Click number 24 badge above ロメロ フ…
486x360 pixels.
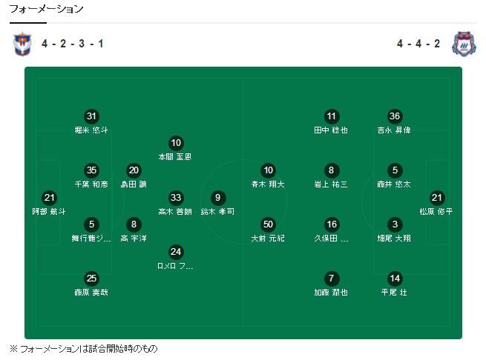[x=176, y=251]
